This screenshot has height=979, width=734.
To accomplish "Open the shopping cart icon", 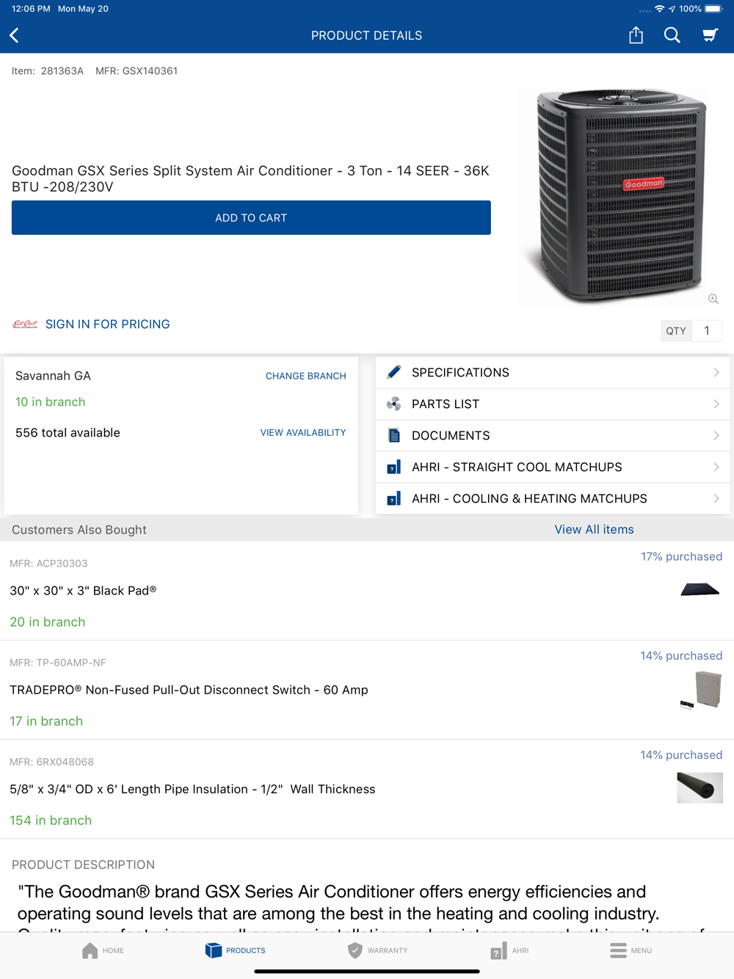I will [710, 34].
